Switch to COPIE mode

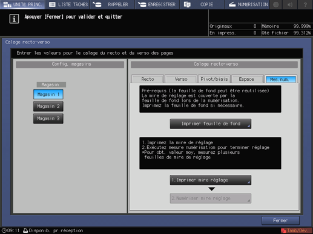click(x=202, y=4)
